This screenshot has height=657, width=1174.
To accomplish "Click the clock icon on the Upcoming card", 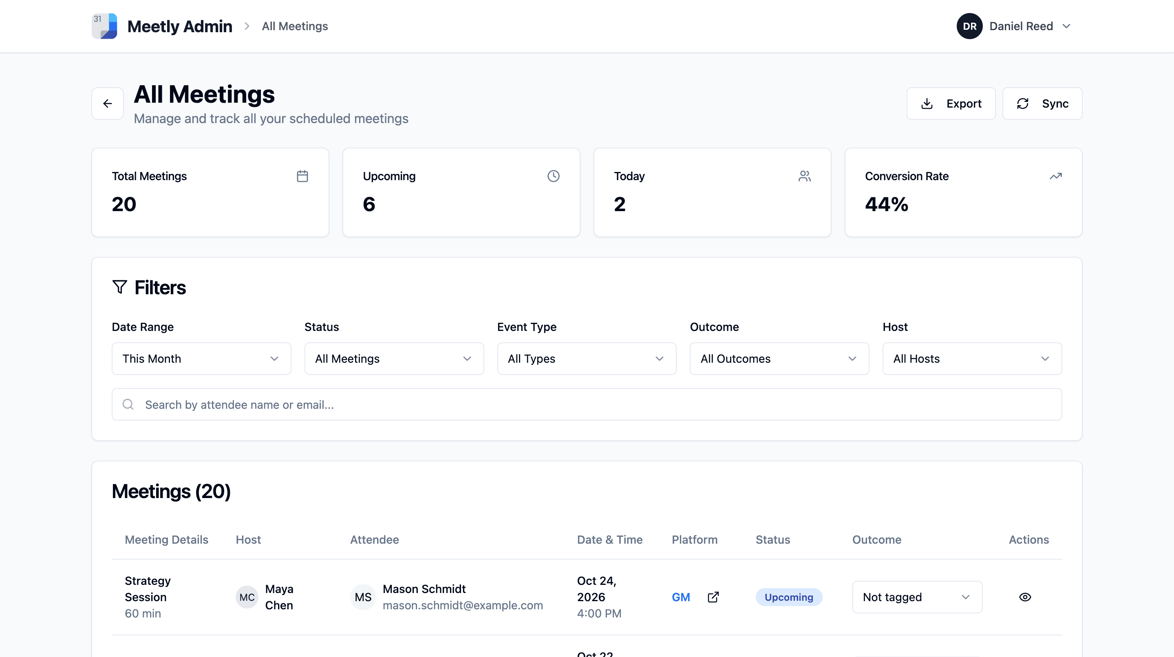I will [553, 176].
